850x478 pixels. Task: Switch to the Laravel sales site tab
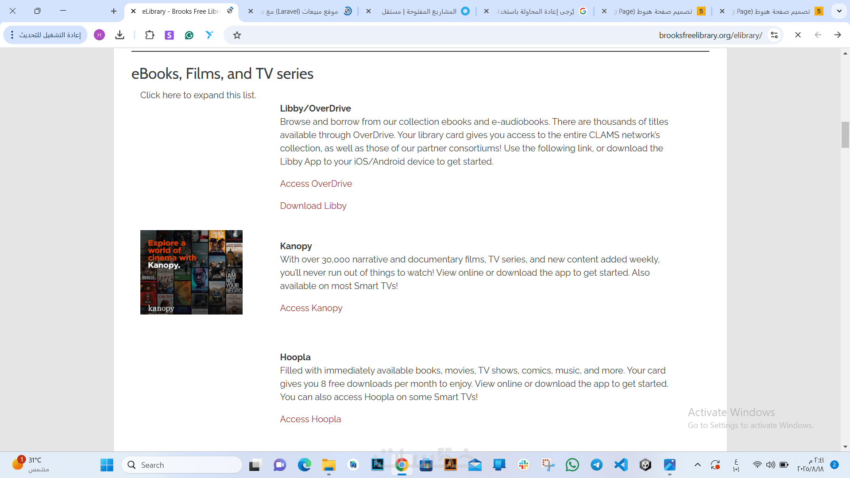pyautogui.click(x=305, y=11)
